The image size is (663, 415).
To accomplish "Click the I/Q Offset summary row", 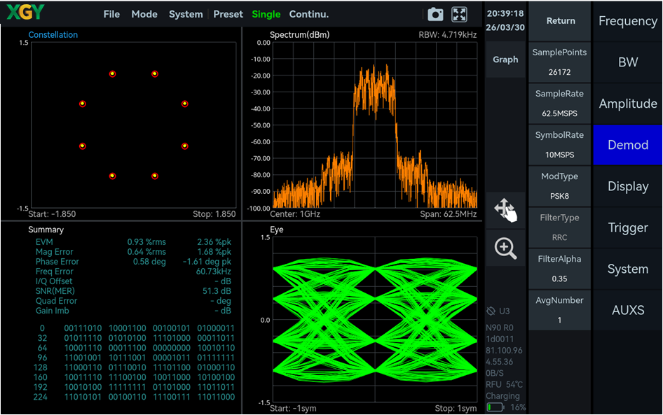I will [133, 281].
